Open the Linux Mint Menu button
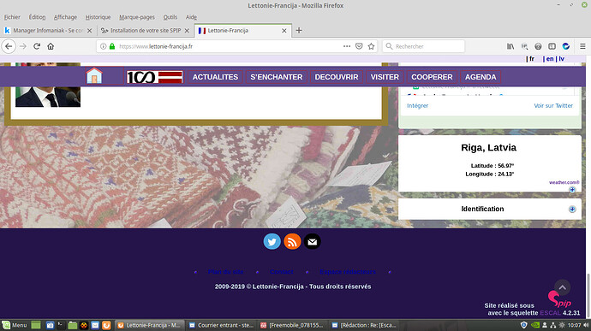The image size is (591, 331). pyautogui.click(x=15, y=325)
